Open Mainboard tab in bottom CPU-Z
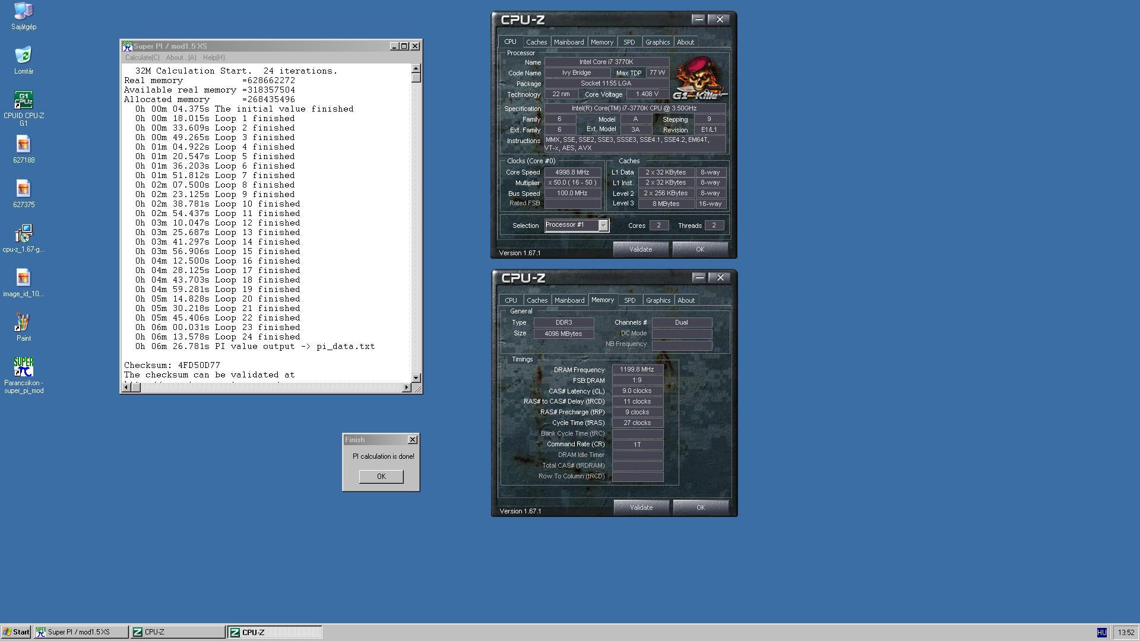The image size is (1140, 641). pyautogui.click(x=569, y=300)
